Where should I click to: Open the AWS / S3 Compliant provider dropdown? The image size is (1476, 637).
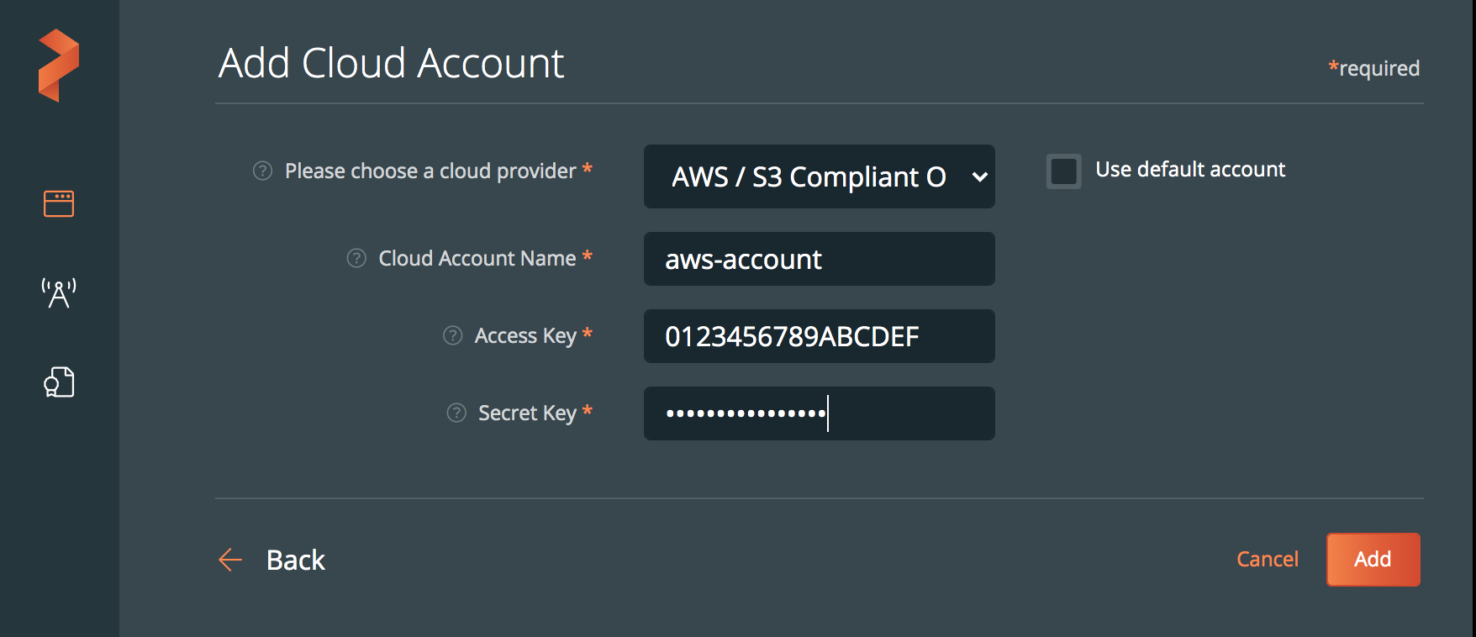click(809, 176)
